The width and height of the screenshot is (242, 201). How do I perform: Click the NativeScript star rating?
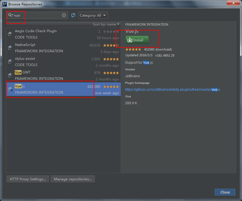click(111, 45)
